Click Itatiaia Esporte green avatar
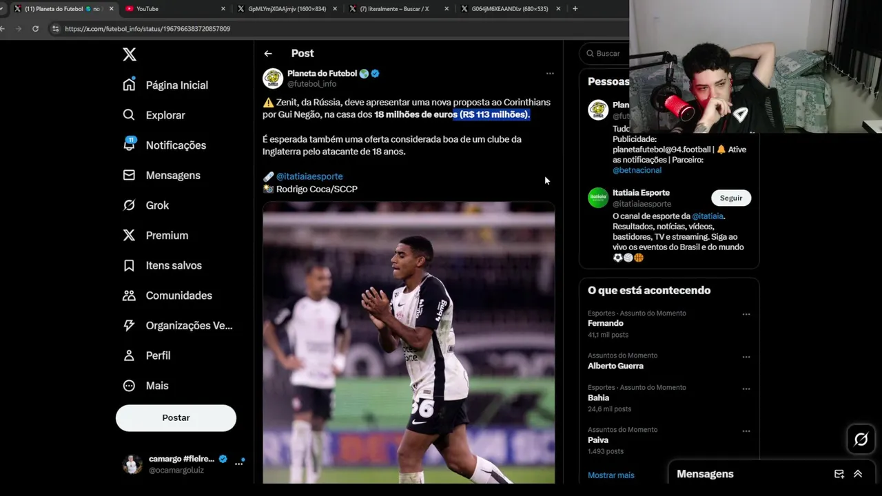882x496 pixels. (x=598, y=198)
